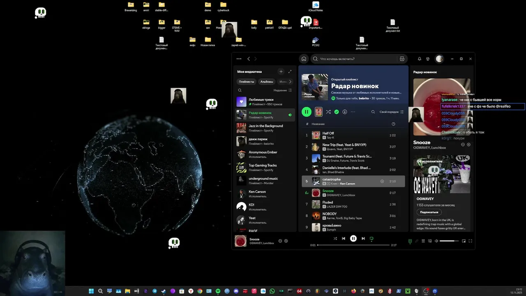The width and height of the screenshot is (526, 296).
Task: Open the Windows Start button
Action: click(91, 291)
